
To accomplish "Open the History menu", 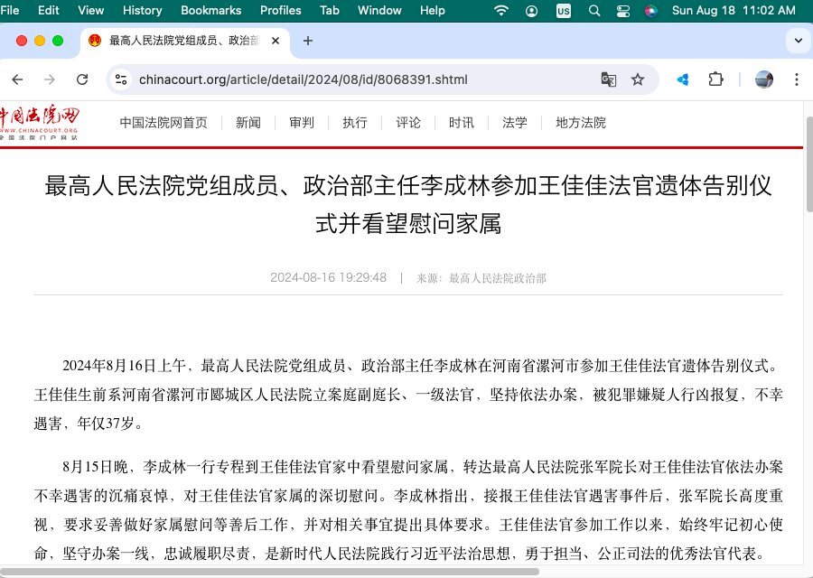I will 142,11.
